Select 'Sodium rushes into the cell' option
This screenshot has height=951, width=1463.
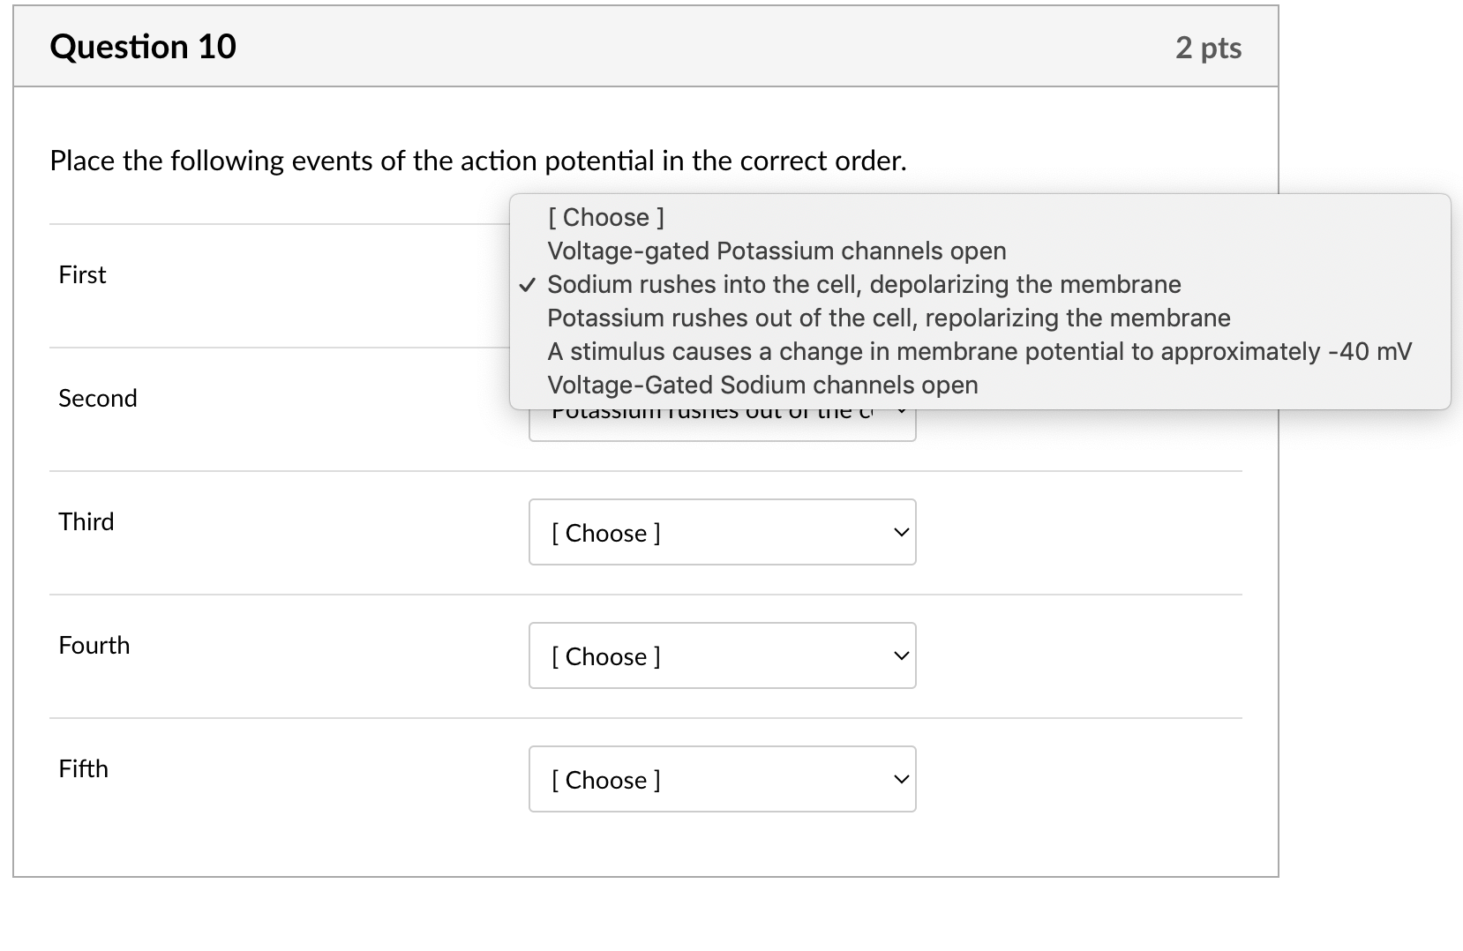point(864,284)
